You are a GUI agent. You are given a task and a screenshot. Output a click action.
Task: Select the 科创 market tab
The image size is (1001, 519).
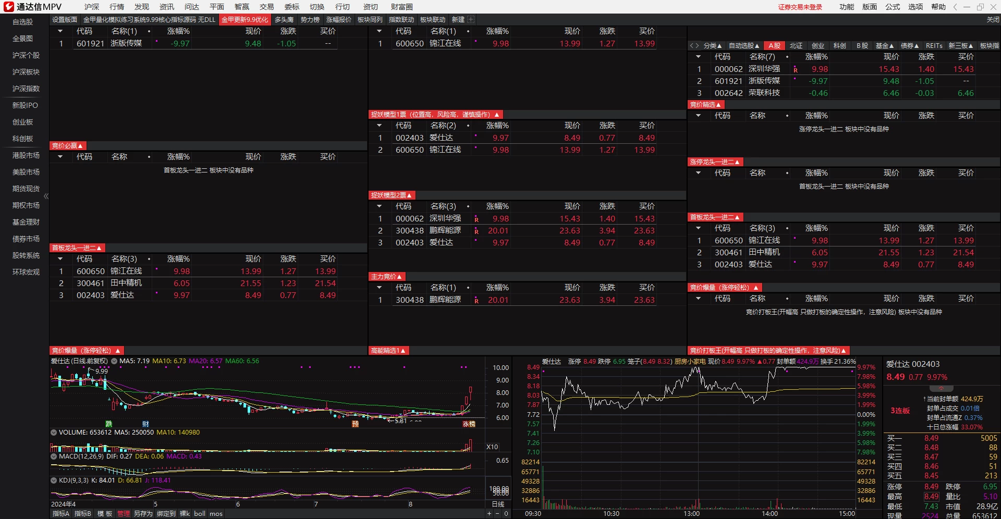840,46
